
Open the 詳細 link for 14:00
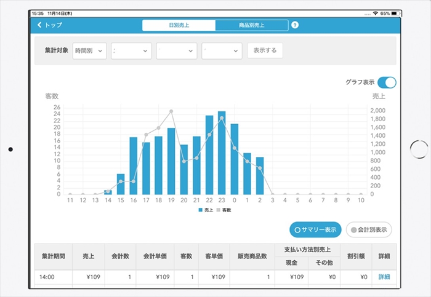click(x=384, y=277)
